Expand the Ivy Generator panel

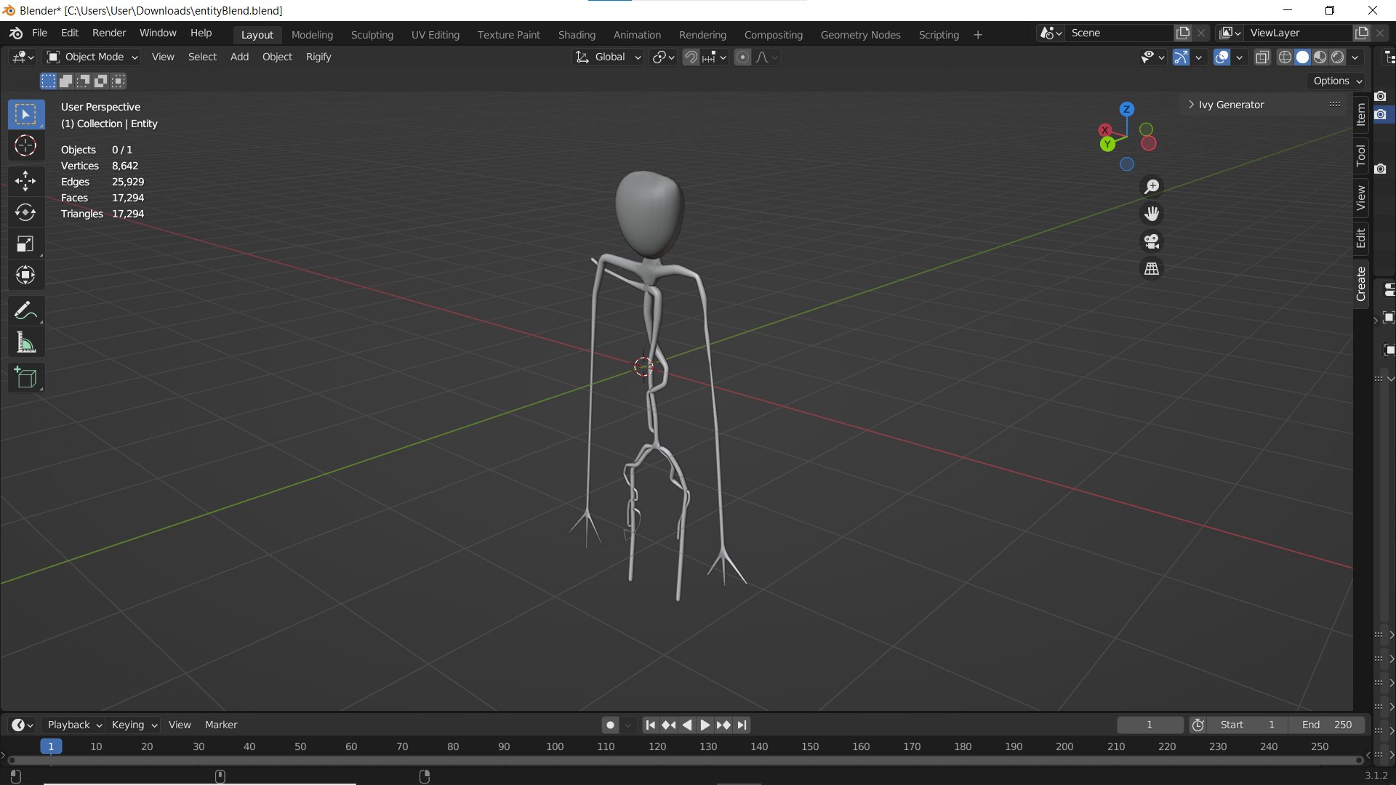pos(1192,103)
